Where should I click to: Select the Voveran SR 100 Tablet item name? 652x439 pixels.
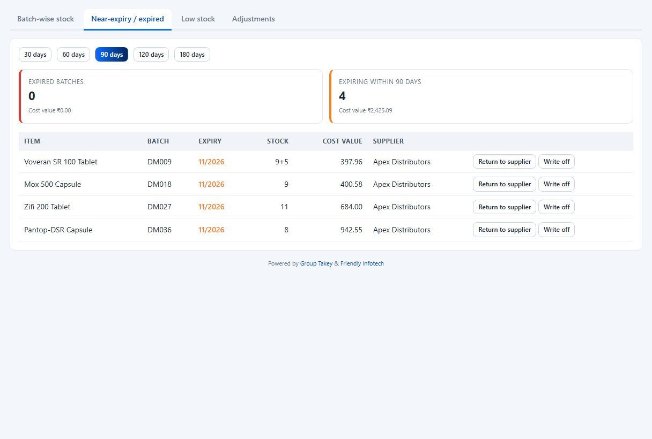click(x=61, y=162)
